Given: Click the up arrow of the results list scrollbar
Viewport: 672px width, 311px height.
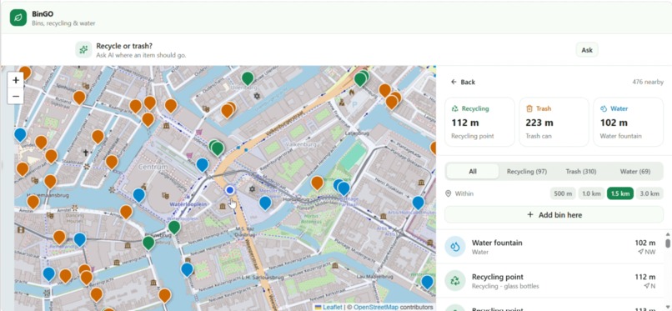Looking at the screenshot, I should click(668, 234).
